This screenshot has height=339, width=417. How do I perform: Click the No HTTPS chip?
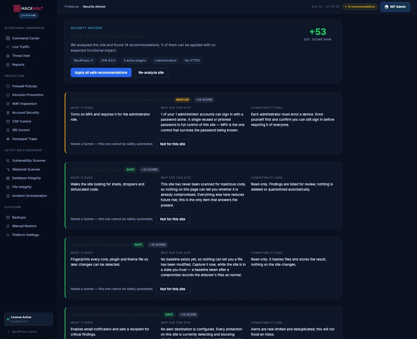click(x=192, y=60)
